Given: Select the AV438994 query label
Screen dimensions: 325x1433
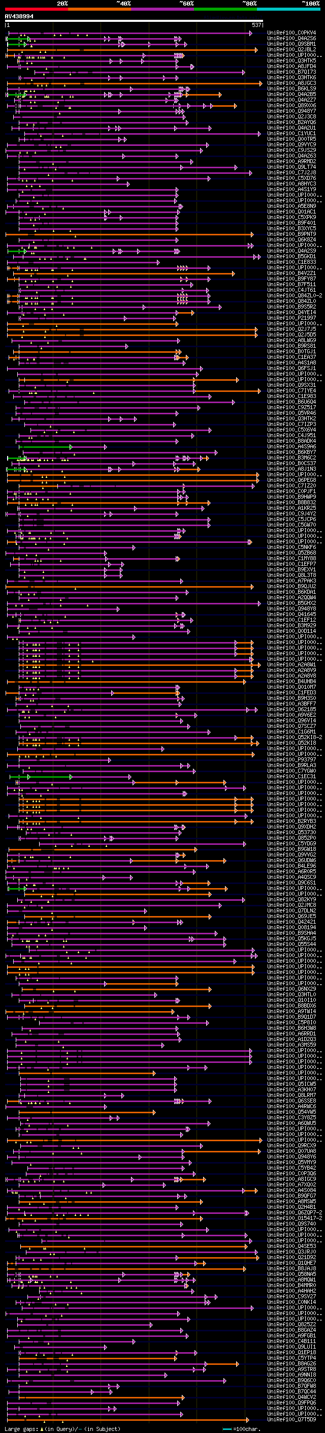Looking at the screenshot, I should click(x=19, y=17).
